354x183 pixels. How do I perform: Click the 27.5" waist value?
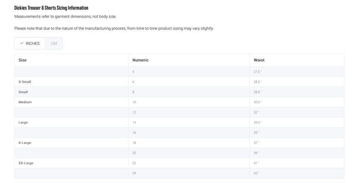(258, 72)
